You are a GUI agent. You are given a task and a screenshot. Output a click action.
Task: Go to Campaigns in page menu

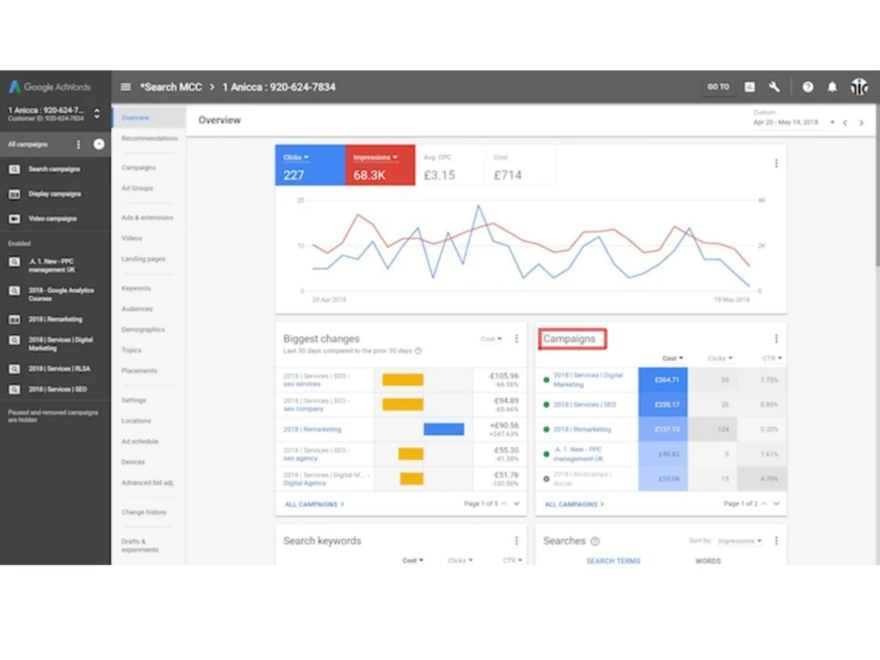click(138, 167)
